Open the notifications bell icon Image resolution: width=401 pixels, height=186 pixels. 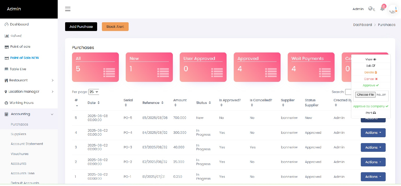382,8
